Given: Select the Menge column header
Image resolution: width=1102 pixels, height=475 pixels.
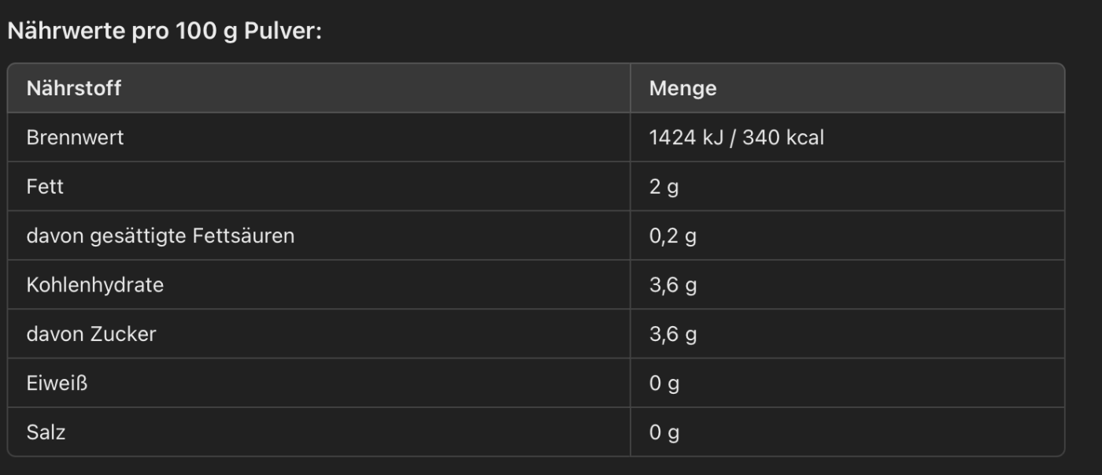Looking at the screenshot, I should (x=682, y=88).
